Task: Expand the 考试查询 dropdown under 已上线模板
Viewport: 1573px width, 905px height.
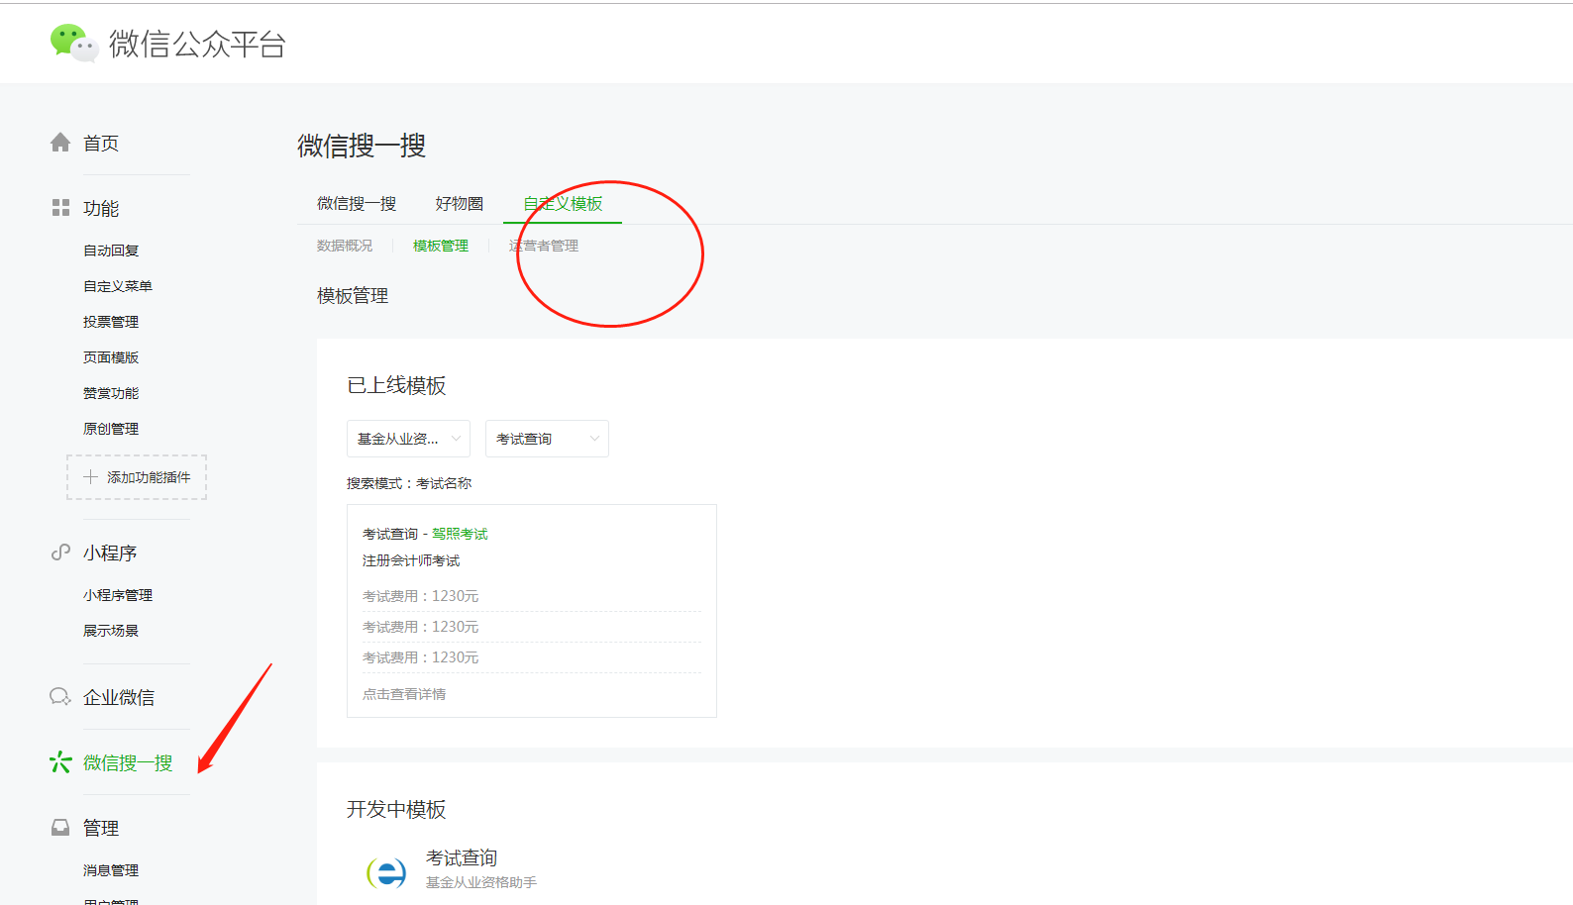Action: pyautogui.click(x=547, y=439)
